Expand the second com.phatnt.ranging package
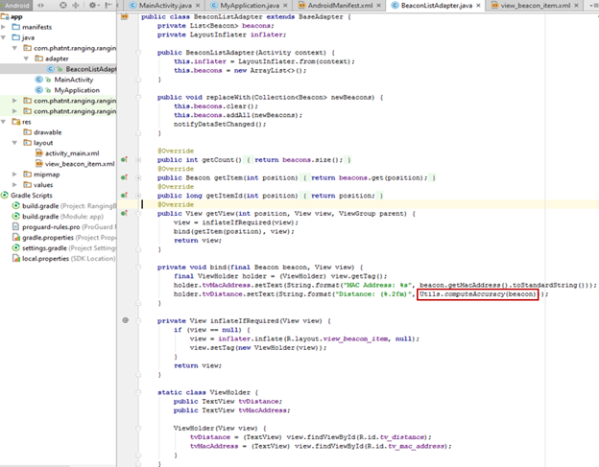 tap(14, 101)
